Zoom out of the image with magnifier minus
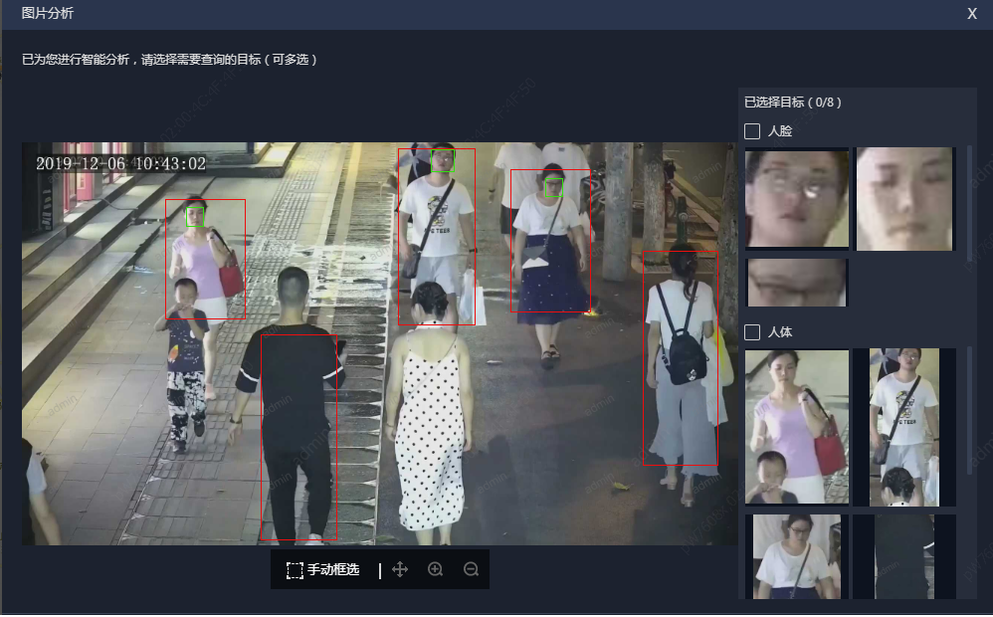The height and width of the screenshot is (617, 993). pyautogui.click(x=471, y=569)
